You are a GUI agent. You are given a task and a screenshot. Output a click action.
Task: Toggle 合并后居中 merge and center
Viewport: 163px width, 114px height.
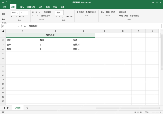pyautogui.click(x=46, y=16)
